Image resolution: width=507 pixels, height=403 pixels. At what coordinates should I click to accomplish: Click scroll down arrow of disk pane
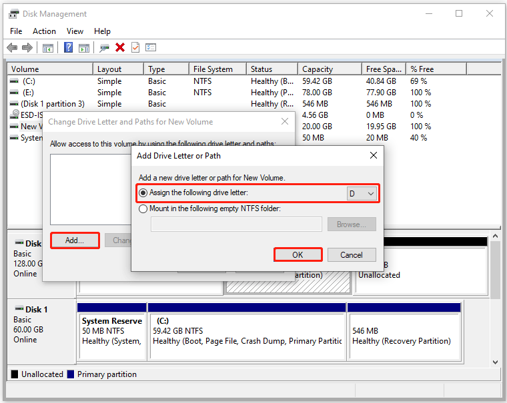[495, 362]
